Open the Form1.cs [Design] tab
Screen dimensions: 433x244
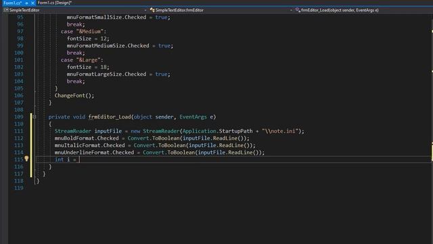(x=55, y=3)
